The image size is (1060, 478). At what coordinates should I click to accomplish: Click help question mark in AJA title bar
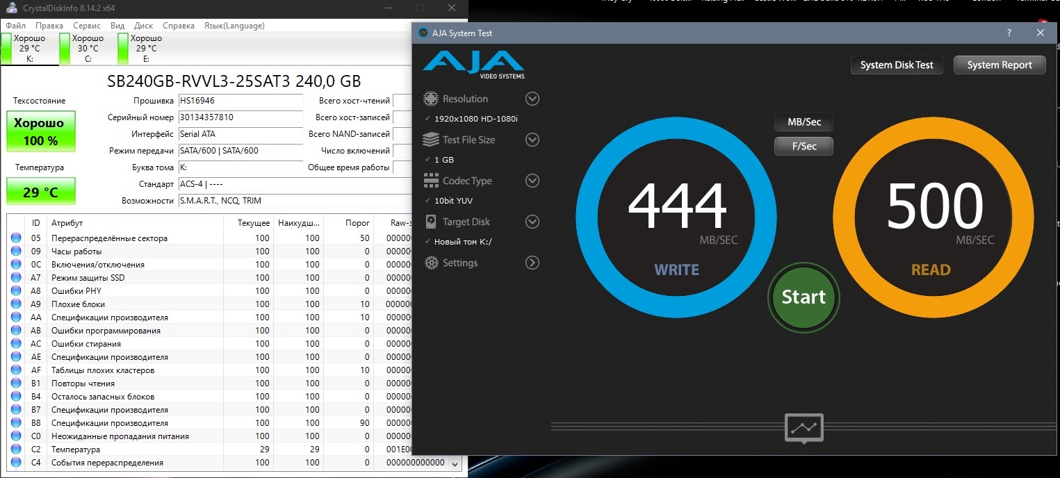coord(1009,33)
